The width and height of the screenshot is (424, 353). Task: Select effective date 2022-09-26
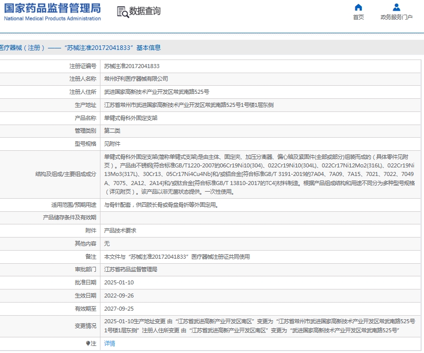119,296
